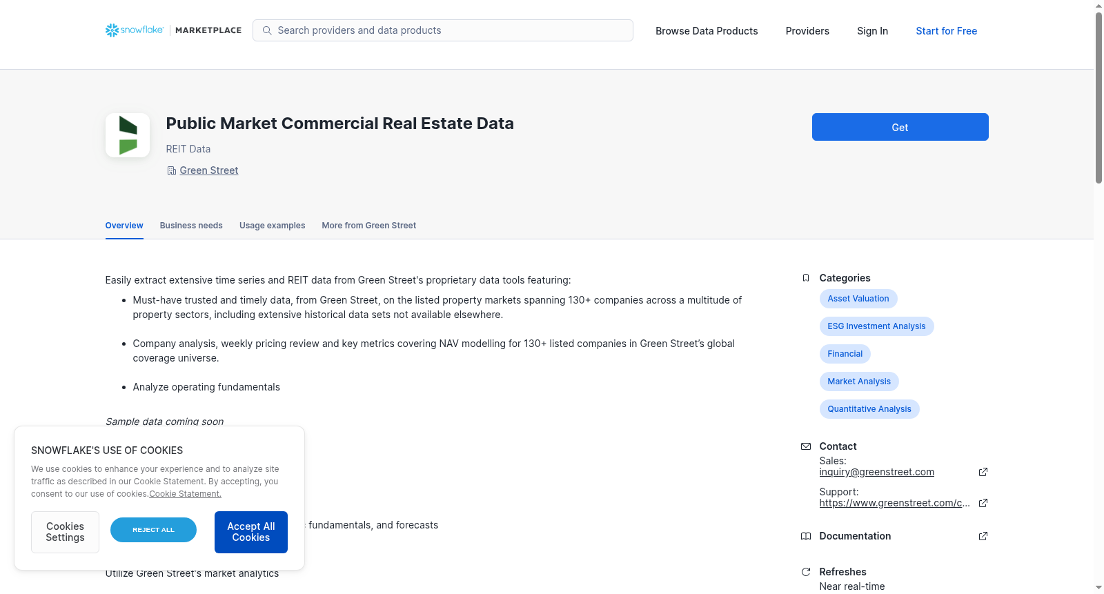The width and height of the screenshot is (1104, 594).
Task: Click the blue Get button
Action: [x=900, y=127]
